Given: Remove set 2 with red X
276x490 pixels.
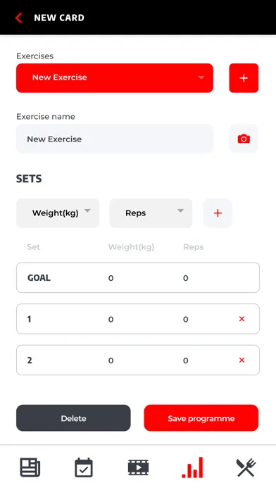Looking at the screenshot, I should coord(241,360).
